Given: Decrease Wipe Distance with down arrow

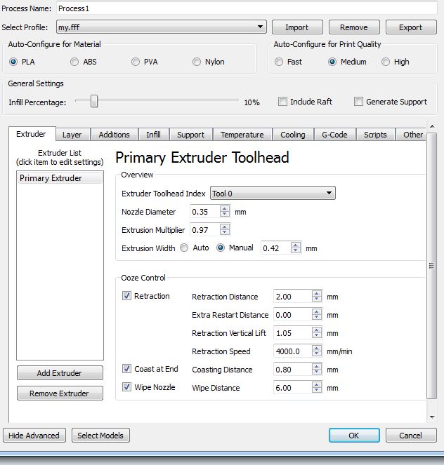Looking at the screenshot, I should tap(317, 391).
